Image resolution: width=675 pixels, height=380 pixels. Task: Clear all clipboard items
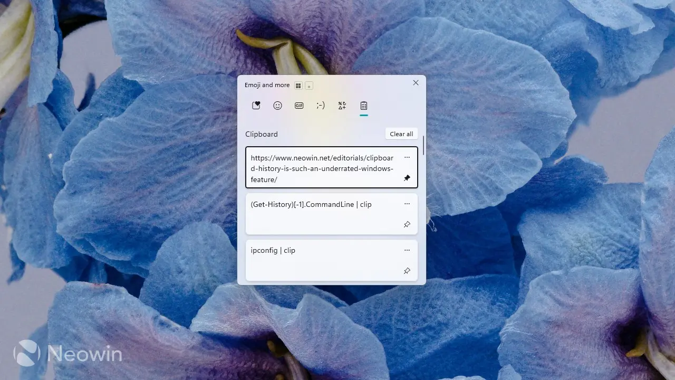click(x=401, y=134)
